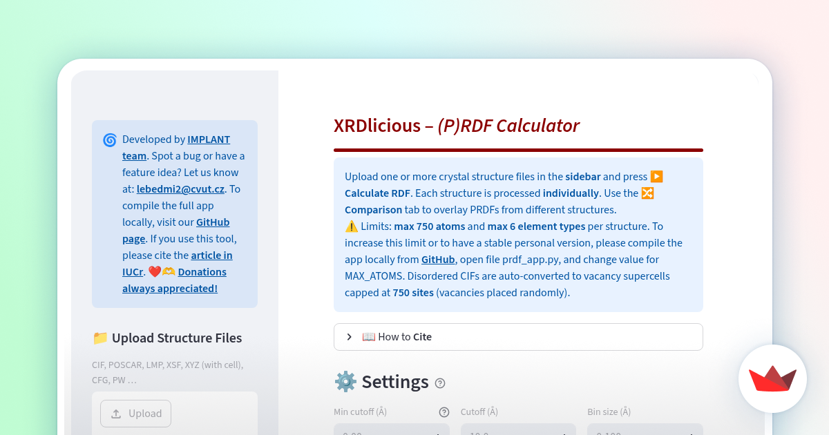Click the lebedmi2@cvut.cz email link
Viewport: 829px width, 435px height.
point(180,189)
